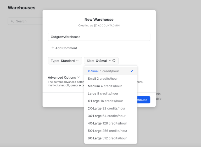
Task: Choose 5X-Large 256 credits/hour option
Action: coord(108,131)
